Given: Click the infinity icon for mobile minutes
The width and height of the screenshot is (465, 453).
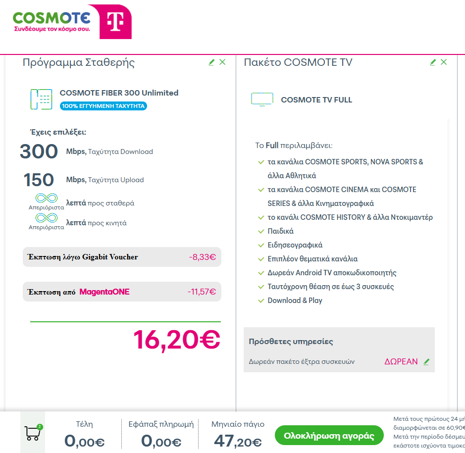Looking at the screenshot, I should point(46,218).
